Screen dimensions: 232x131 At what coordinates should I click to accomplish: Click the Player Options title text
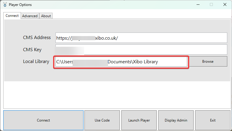20,5
